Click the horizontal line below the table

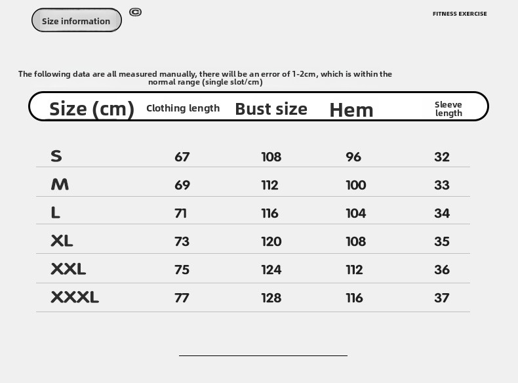click(263, 355)
